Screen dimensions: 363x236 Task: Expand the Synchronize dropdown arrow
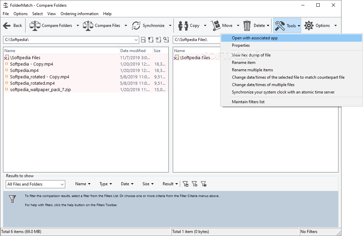coord(170,26)
